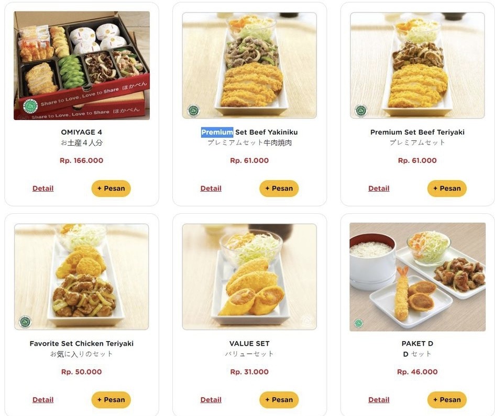
Task: Open the Detail link for OMIYAGE 4
Action: (43, 189)
